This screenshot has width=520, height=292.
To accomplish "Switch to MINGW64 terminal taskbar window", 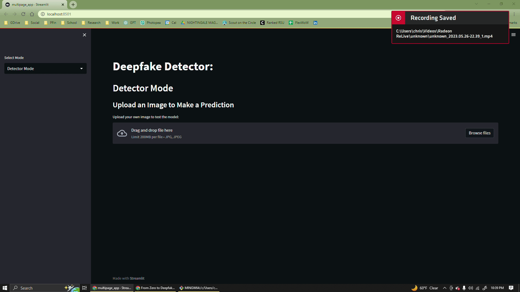I will click(199, 288).
